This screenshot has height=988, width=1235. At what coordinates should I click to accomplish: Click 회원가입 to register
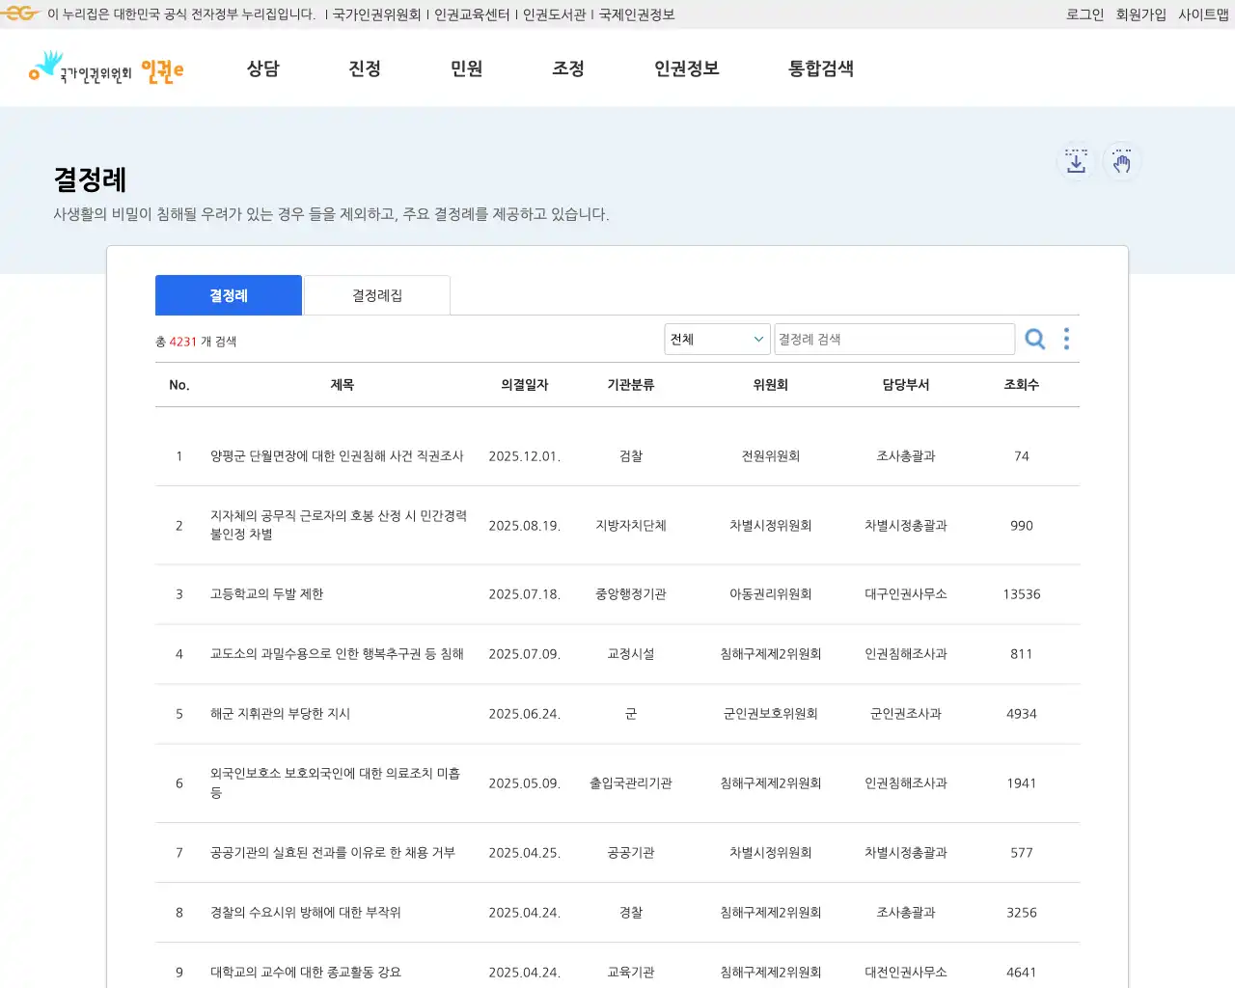(x=1141, y=14)
